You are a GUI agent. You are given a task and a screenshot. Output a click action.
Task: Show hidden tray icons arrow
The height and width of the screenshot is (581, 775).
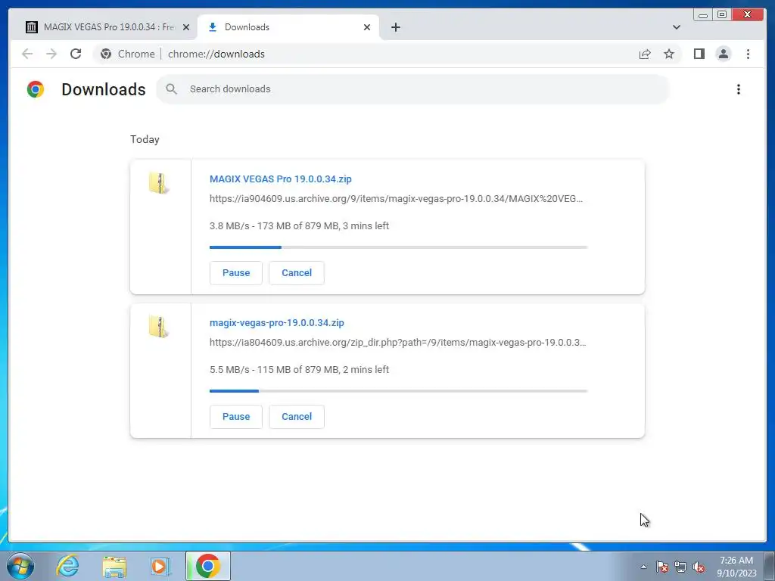(643, 567)
